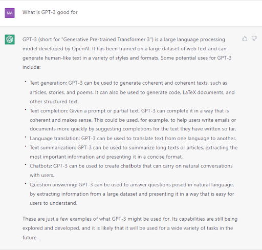Viewport: 262px width, 250px height.
Task: Click the word 'future.' at the response end
Action: point(30,238)
